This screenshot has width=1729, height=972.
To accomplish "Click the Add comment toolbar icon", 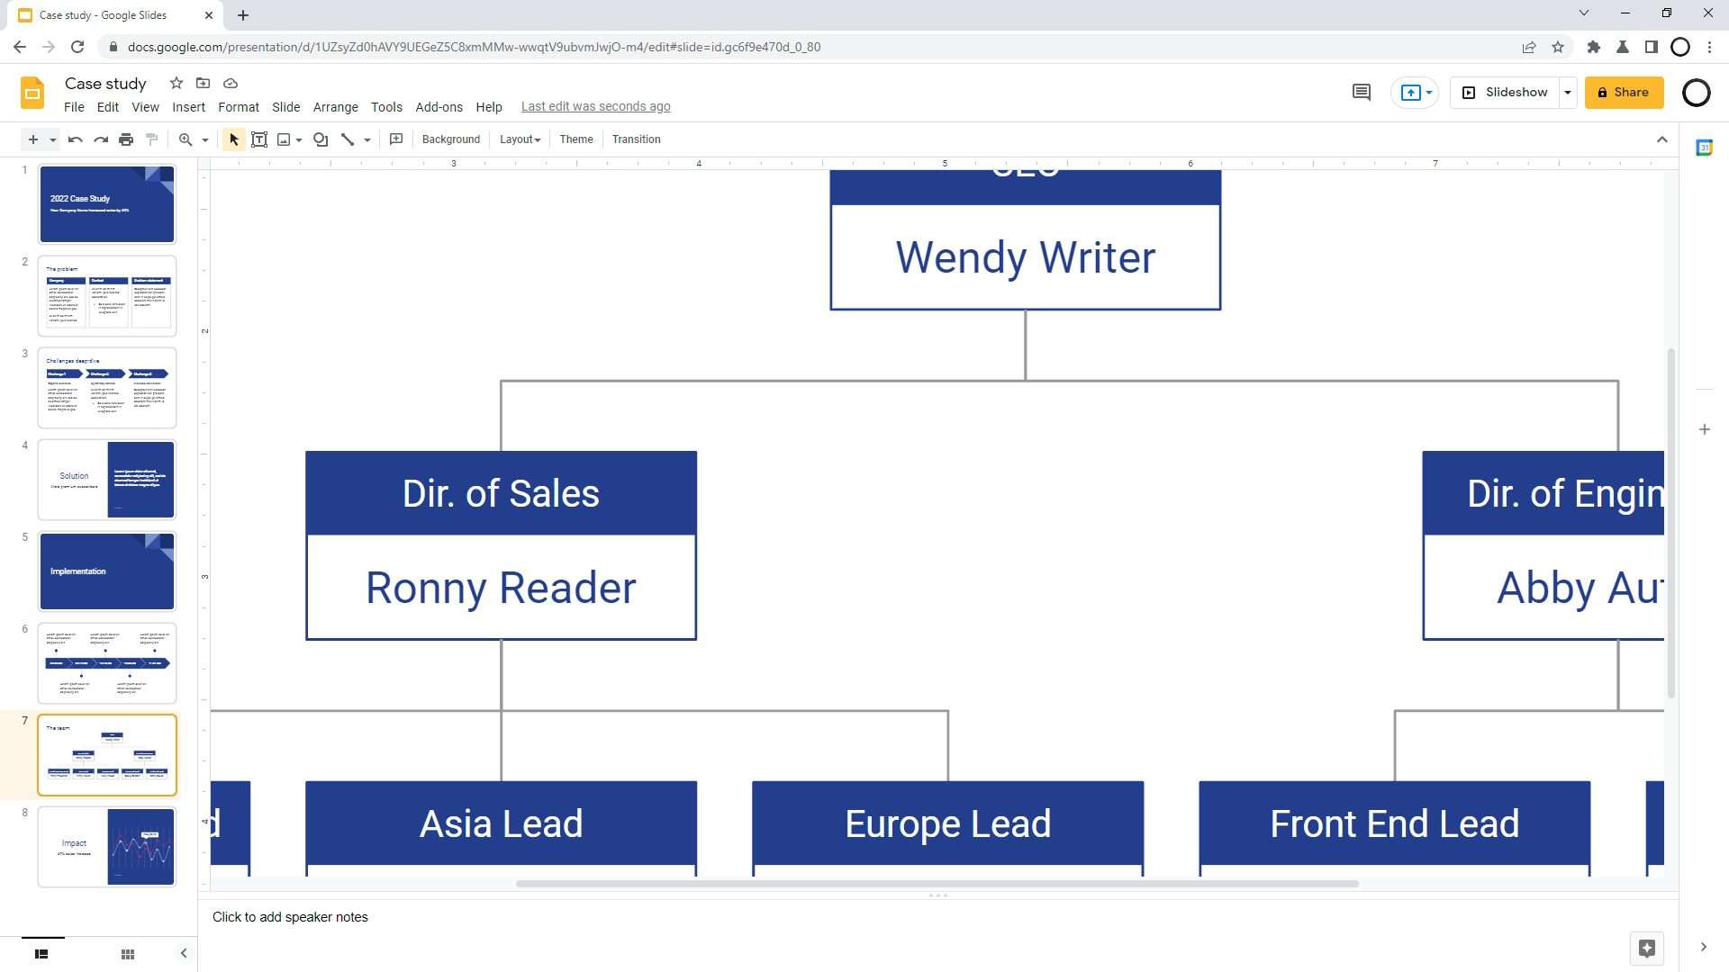I will 396,139.
